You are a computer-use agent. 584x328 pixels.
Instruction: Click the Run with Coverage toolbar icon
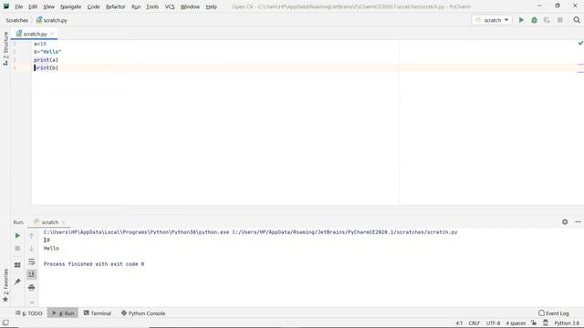pos(547,20)
